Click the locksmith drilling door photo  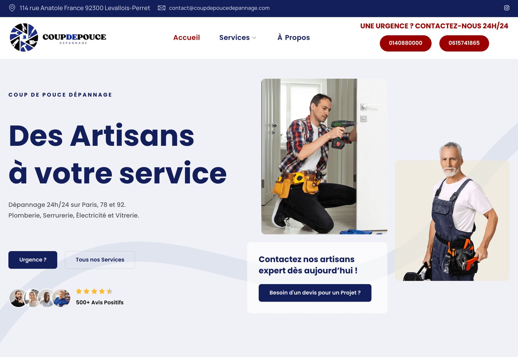point(324,156)
